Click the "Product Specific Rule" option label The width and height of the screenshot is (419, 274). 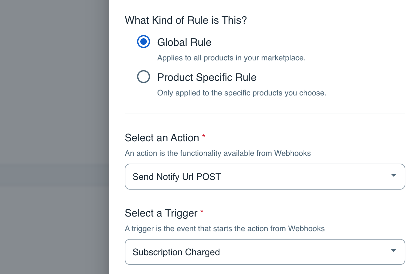pos(207,77)
